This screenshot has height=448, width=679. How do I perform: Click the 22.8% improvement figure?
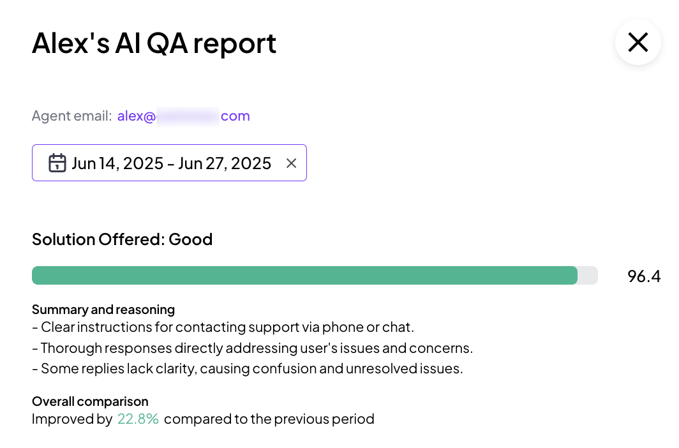point(138,419)
